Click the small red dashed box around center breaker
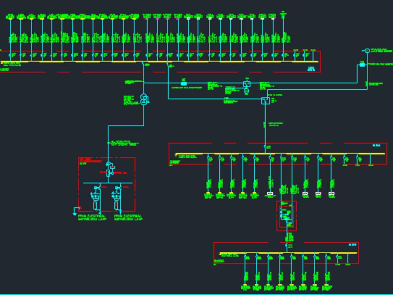 click(x=286, y=216)
